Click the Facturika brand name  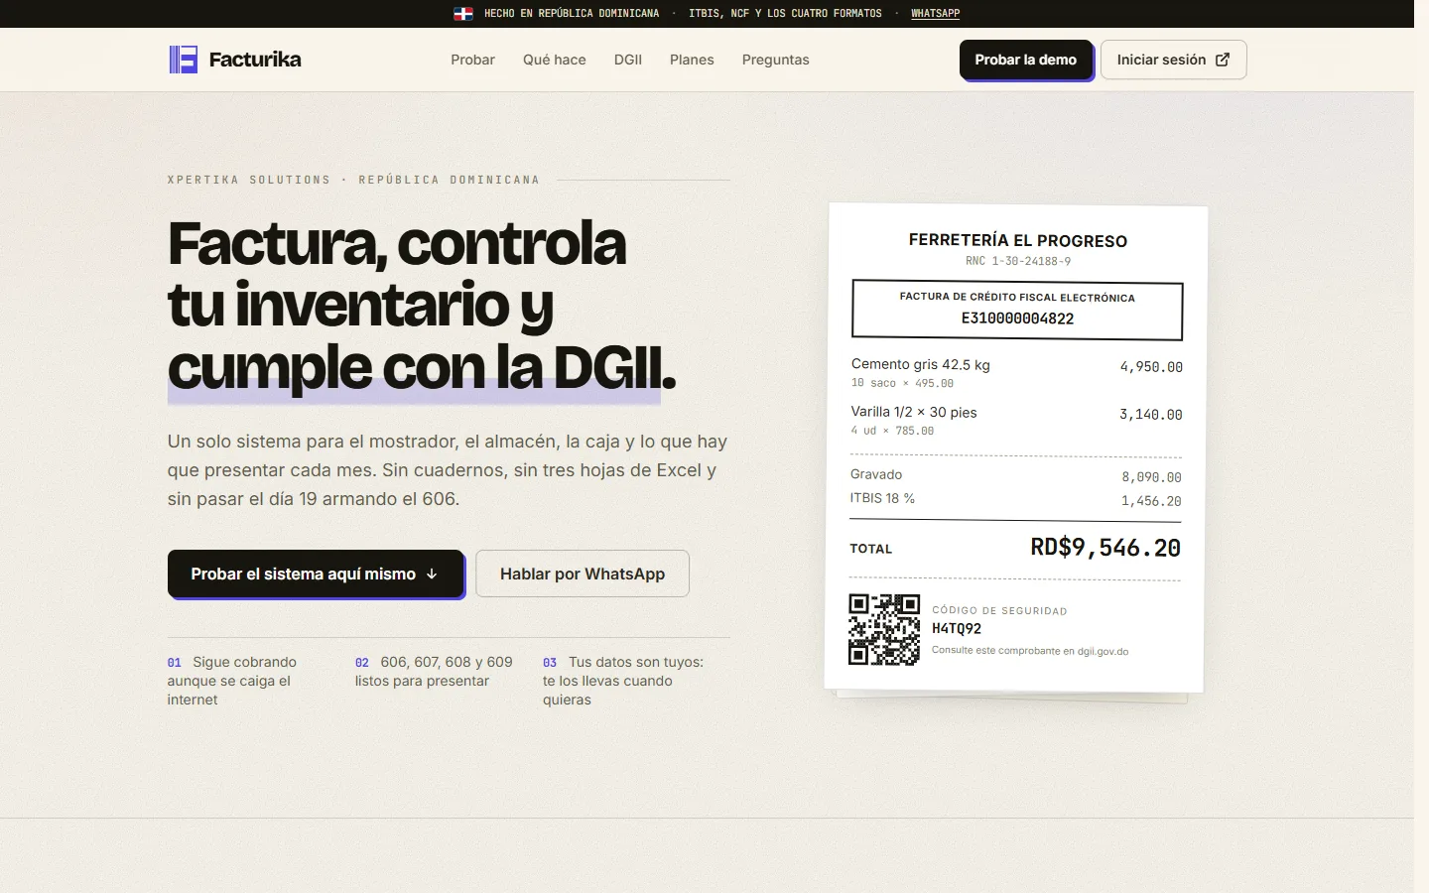coord(255,60)
